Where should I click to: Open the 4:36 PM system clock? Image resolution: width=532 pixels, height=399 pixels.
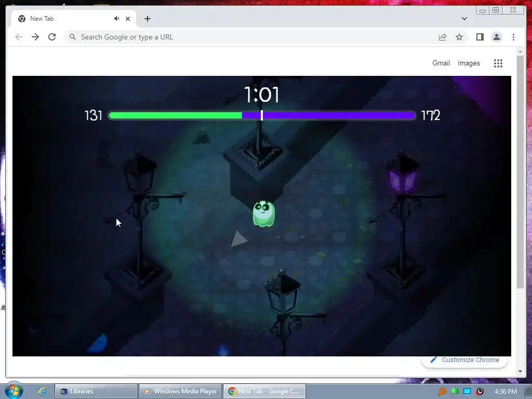506,392
